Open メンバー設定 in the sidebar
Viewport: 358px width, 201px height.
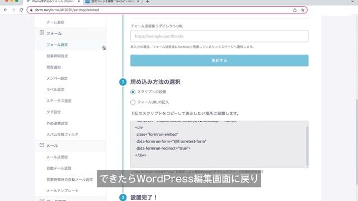point(57,78)
